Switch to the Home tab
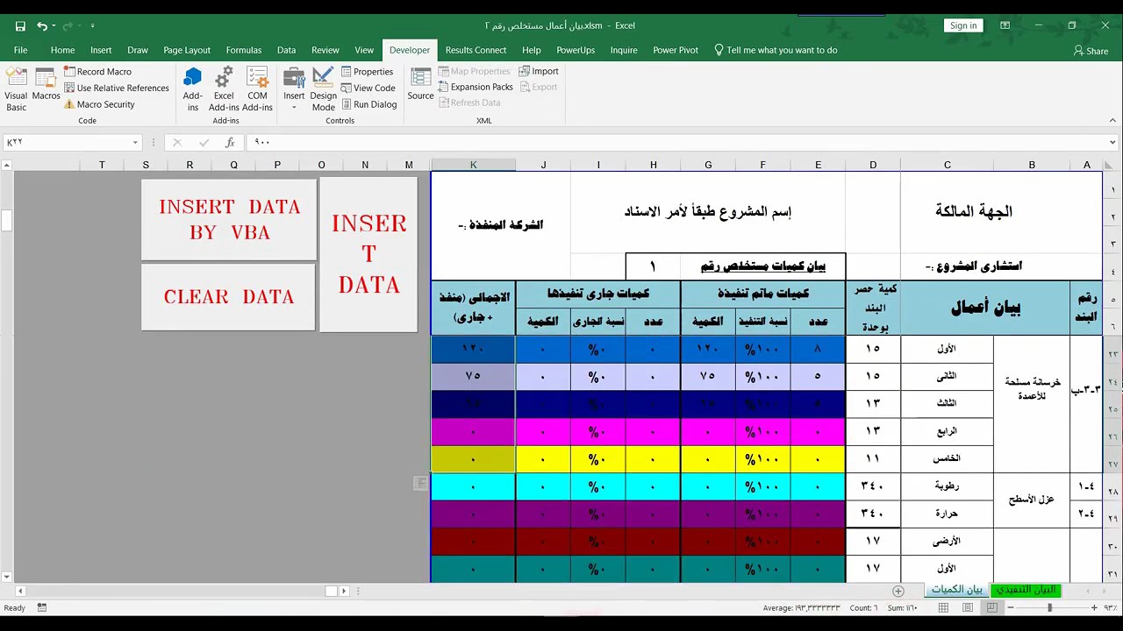Screen dimensions: 1123x631 (x=62, y=50)
